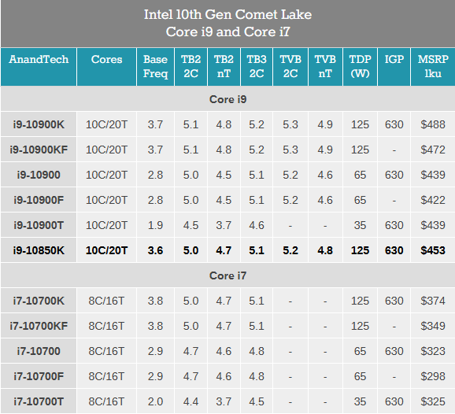Click the i9-10900K row label
Viewport: 455px width, 414px height.
pyautogui.click(x=39, y=124)
